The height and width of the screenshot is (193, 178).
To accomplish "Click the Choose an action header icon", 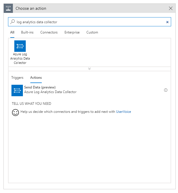I will (8, 8).
